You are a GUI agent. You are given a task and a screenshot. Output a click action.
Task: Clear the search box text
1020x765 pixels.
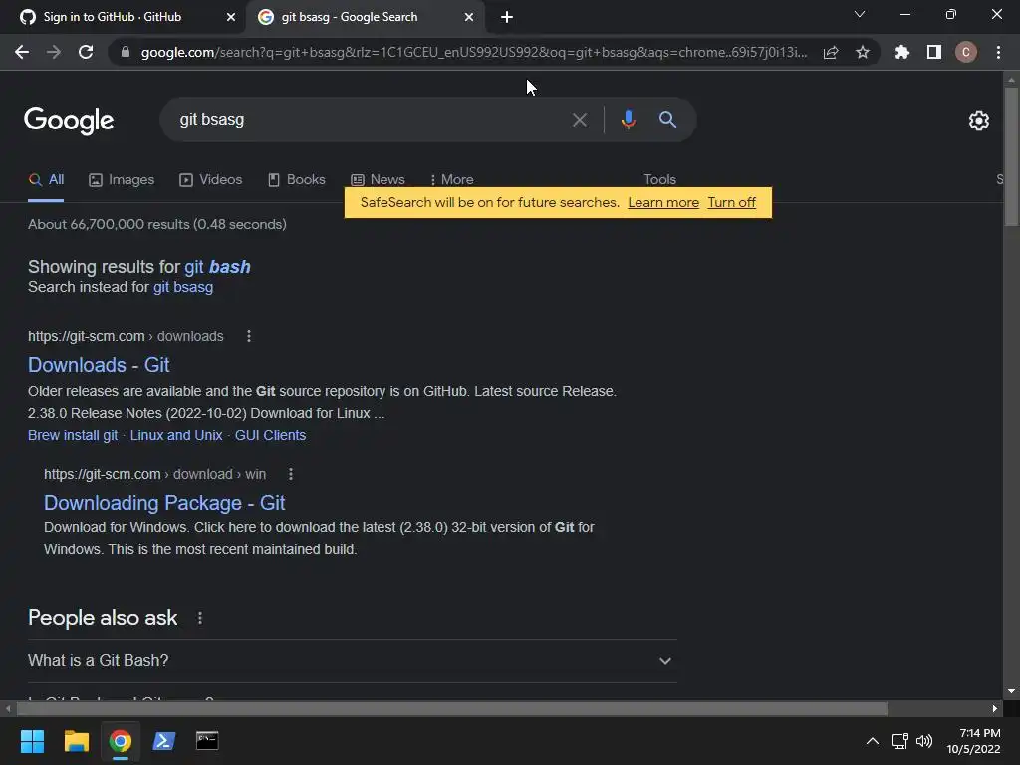579,120
